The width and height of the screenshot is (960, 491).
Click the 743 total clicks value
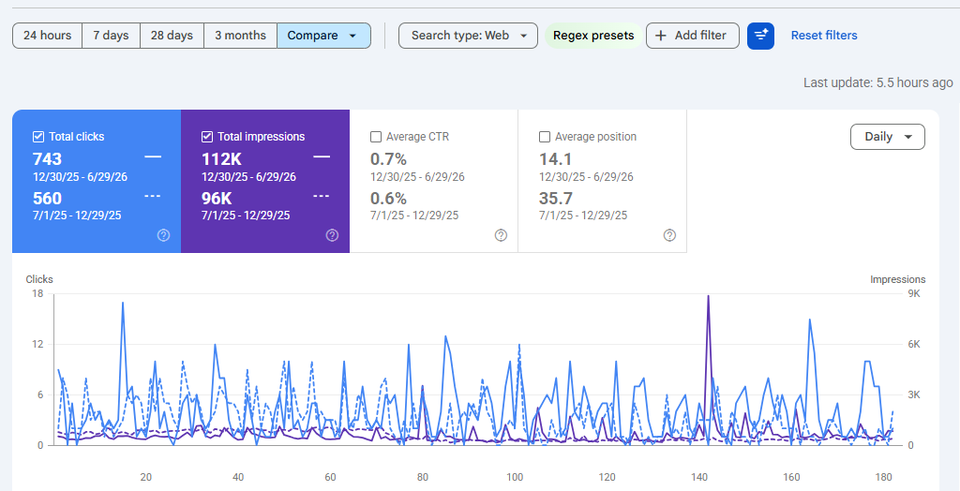(x=47, y=159)
